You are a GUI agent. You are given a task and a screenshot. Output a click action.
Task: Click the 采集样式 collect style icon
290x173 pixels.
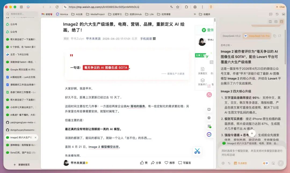(x=202, y=82)
